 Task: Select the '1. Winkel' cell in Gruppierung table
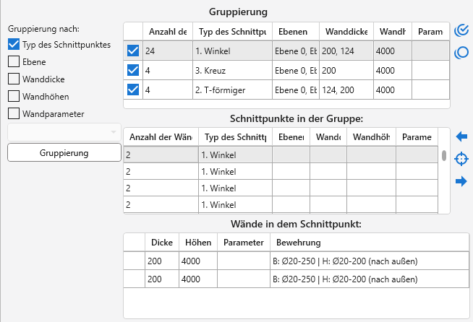point(232,51)
